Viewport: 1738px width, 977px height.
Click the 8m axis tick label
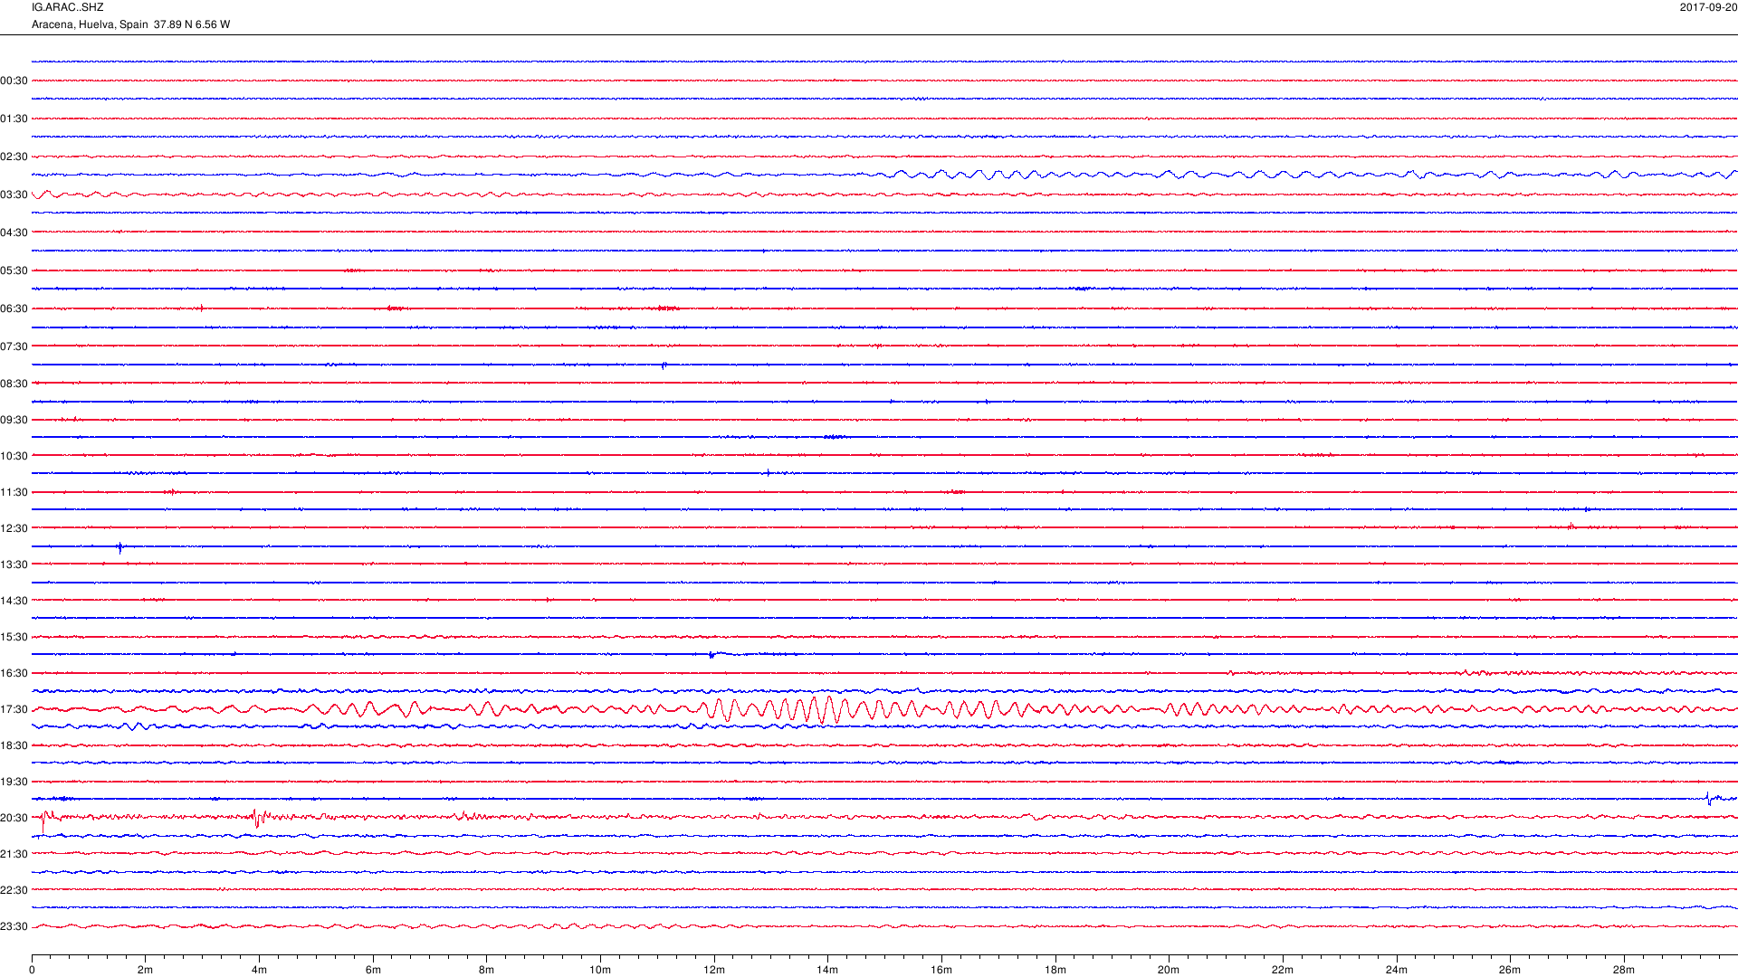[486, 970]
